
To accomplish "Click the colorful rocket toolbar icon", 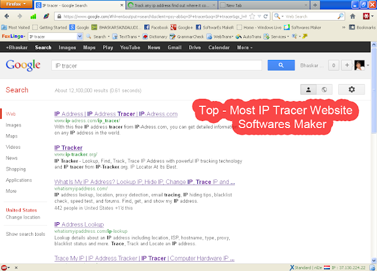I will [x=46, y=16].
